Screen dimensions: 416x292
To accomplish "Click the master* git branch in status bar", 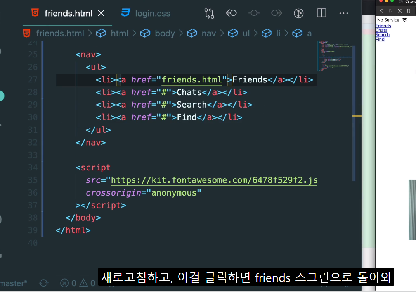I will (13, 283).
